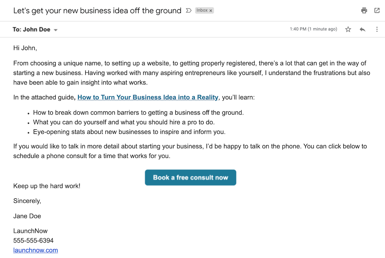Click the Jane Doe signature name
The image size is (385, 258).
tap(27, 216)
